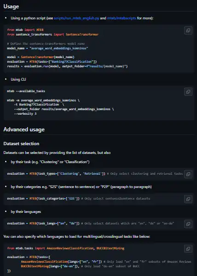Click the Dataset selection heading
197x276 pixels.
(21, 143)
